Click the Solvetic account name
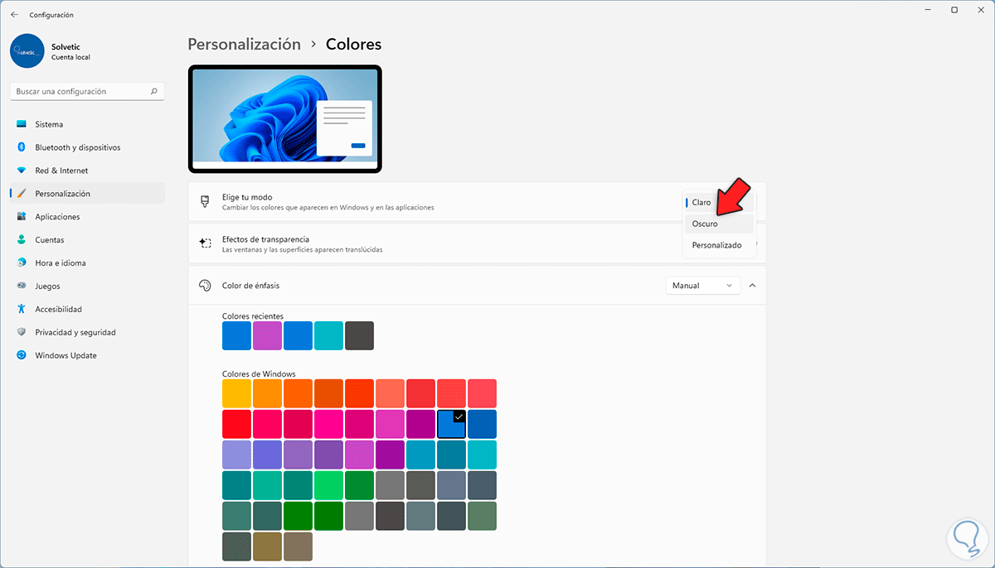Image resolution: width=995 pixels, height=568 pixels. [66, 46]
